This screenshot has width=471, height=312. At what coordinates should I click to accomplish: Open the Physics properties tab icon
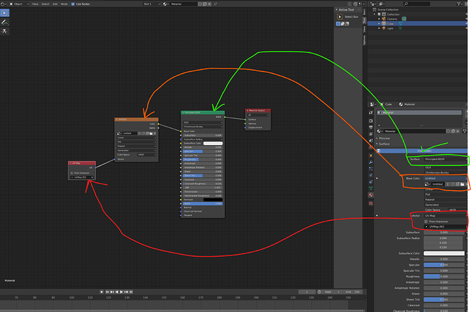tap(371, 175)
